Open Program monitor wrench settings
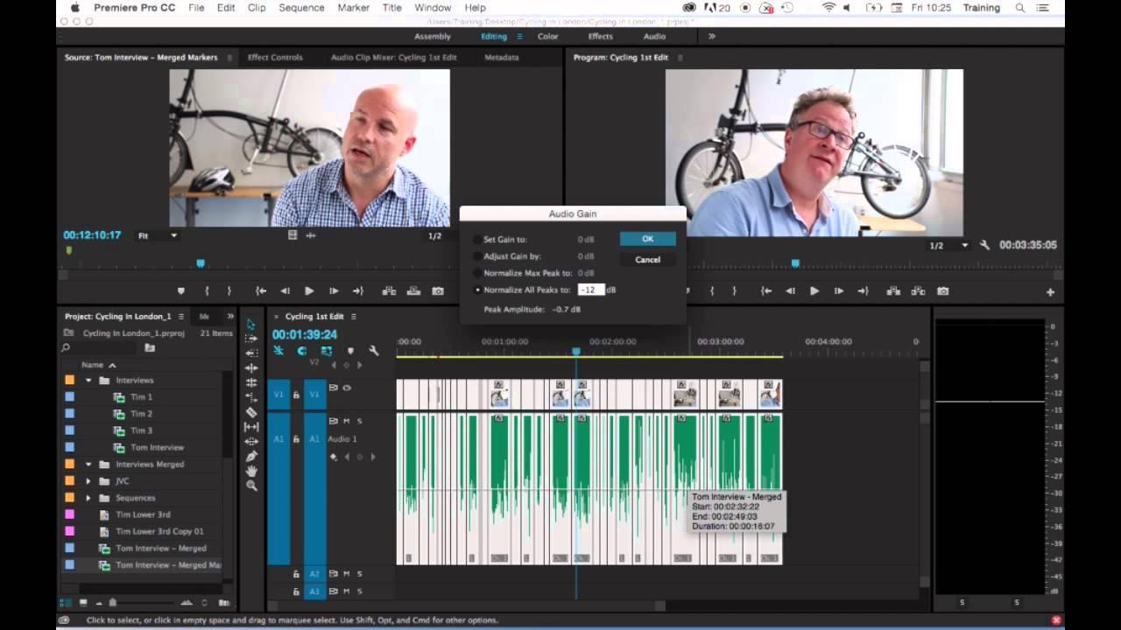The width and height of the screenshot is (1121, 630). pos(984,246)
